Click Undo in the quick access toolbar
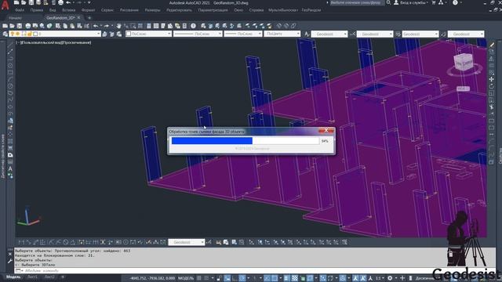The height and width of the screenshot is (282, 502). point(68,2)
